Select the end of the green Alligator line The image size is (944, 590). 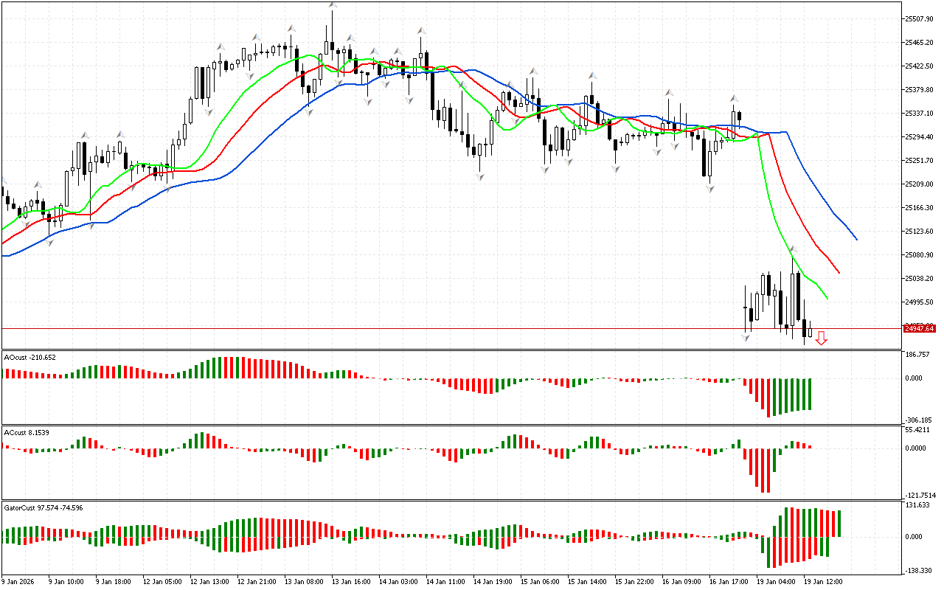click(828, 299)
